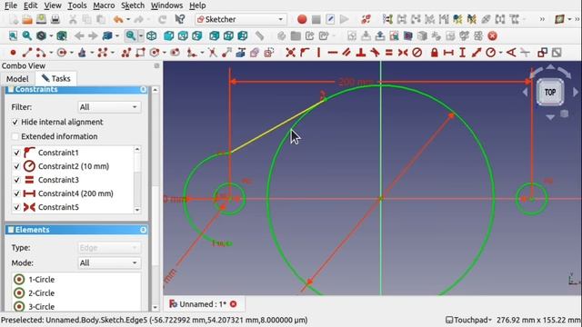Click the What's This help cursor icon
Viewport: 582px width, 327px height.
coord(180,19)
